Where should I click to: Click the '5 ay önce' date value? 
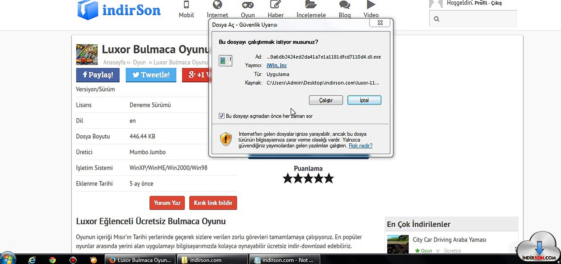[141, 183]
